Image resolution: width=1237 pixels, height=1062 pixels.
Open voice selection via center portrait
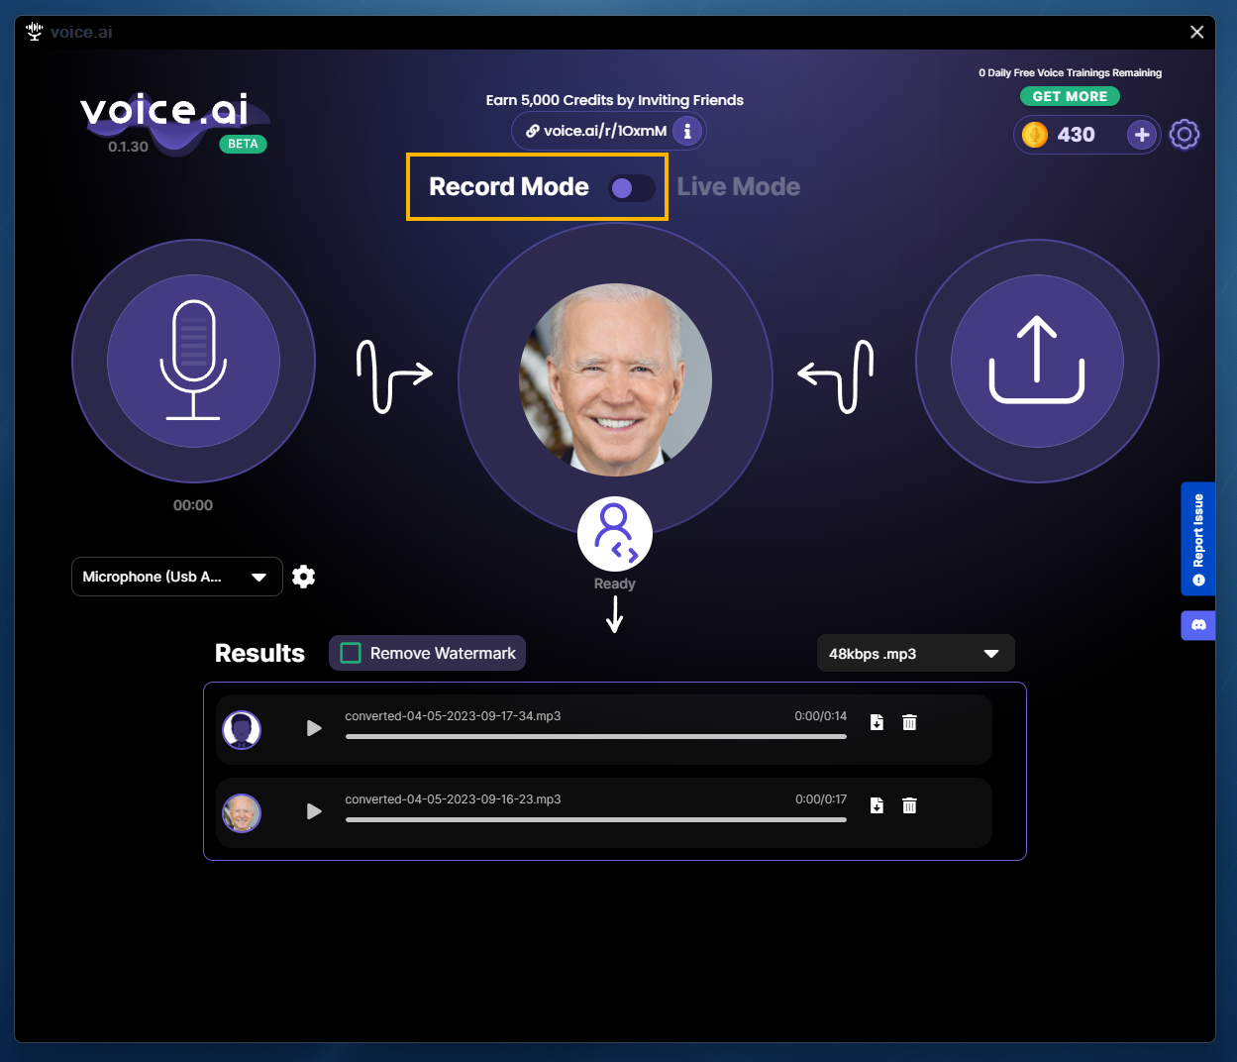tap(615, 380)
